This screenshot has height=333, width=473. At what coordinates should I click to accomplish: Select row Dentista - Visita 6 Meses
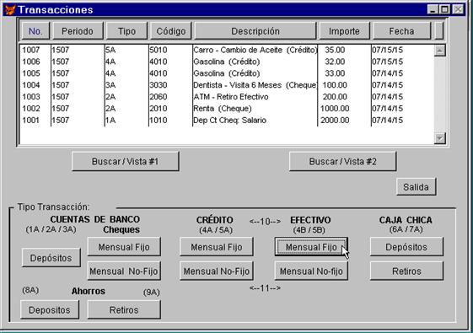[x=227, y=85]
